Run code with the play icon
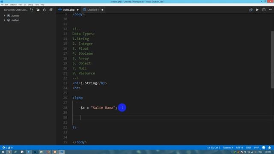Image resolution: width=274 pixels, height=154 pixels. click(x=257, y=10)
